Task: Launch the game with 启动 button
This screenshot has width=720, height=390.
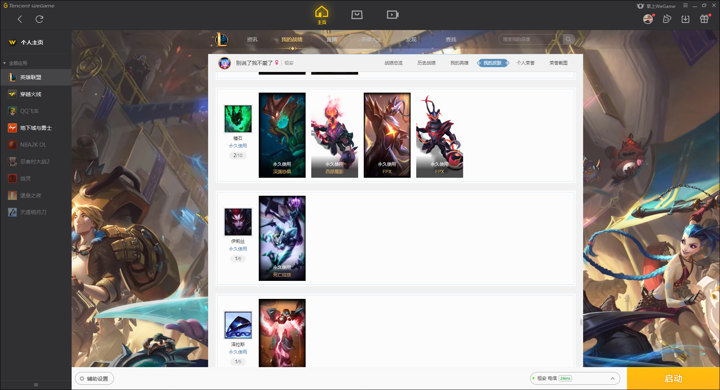Action: pos(673,379)
